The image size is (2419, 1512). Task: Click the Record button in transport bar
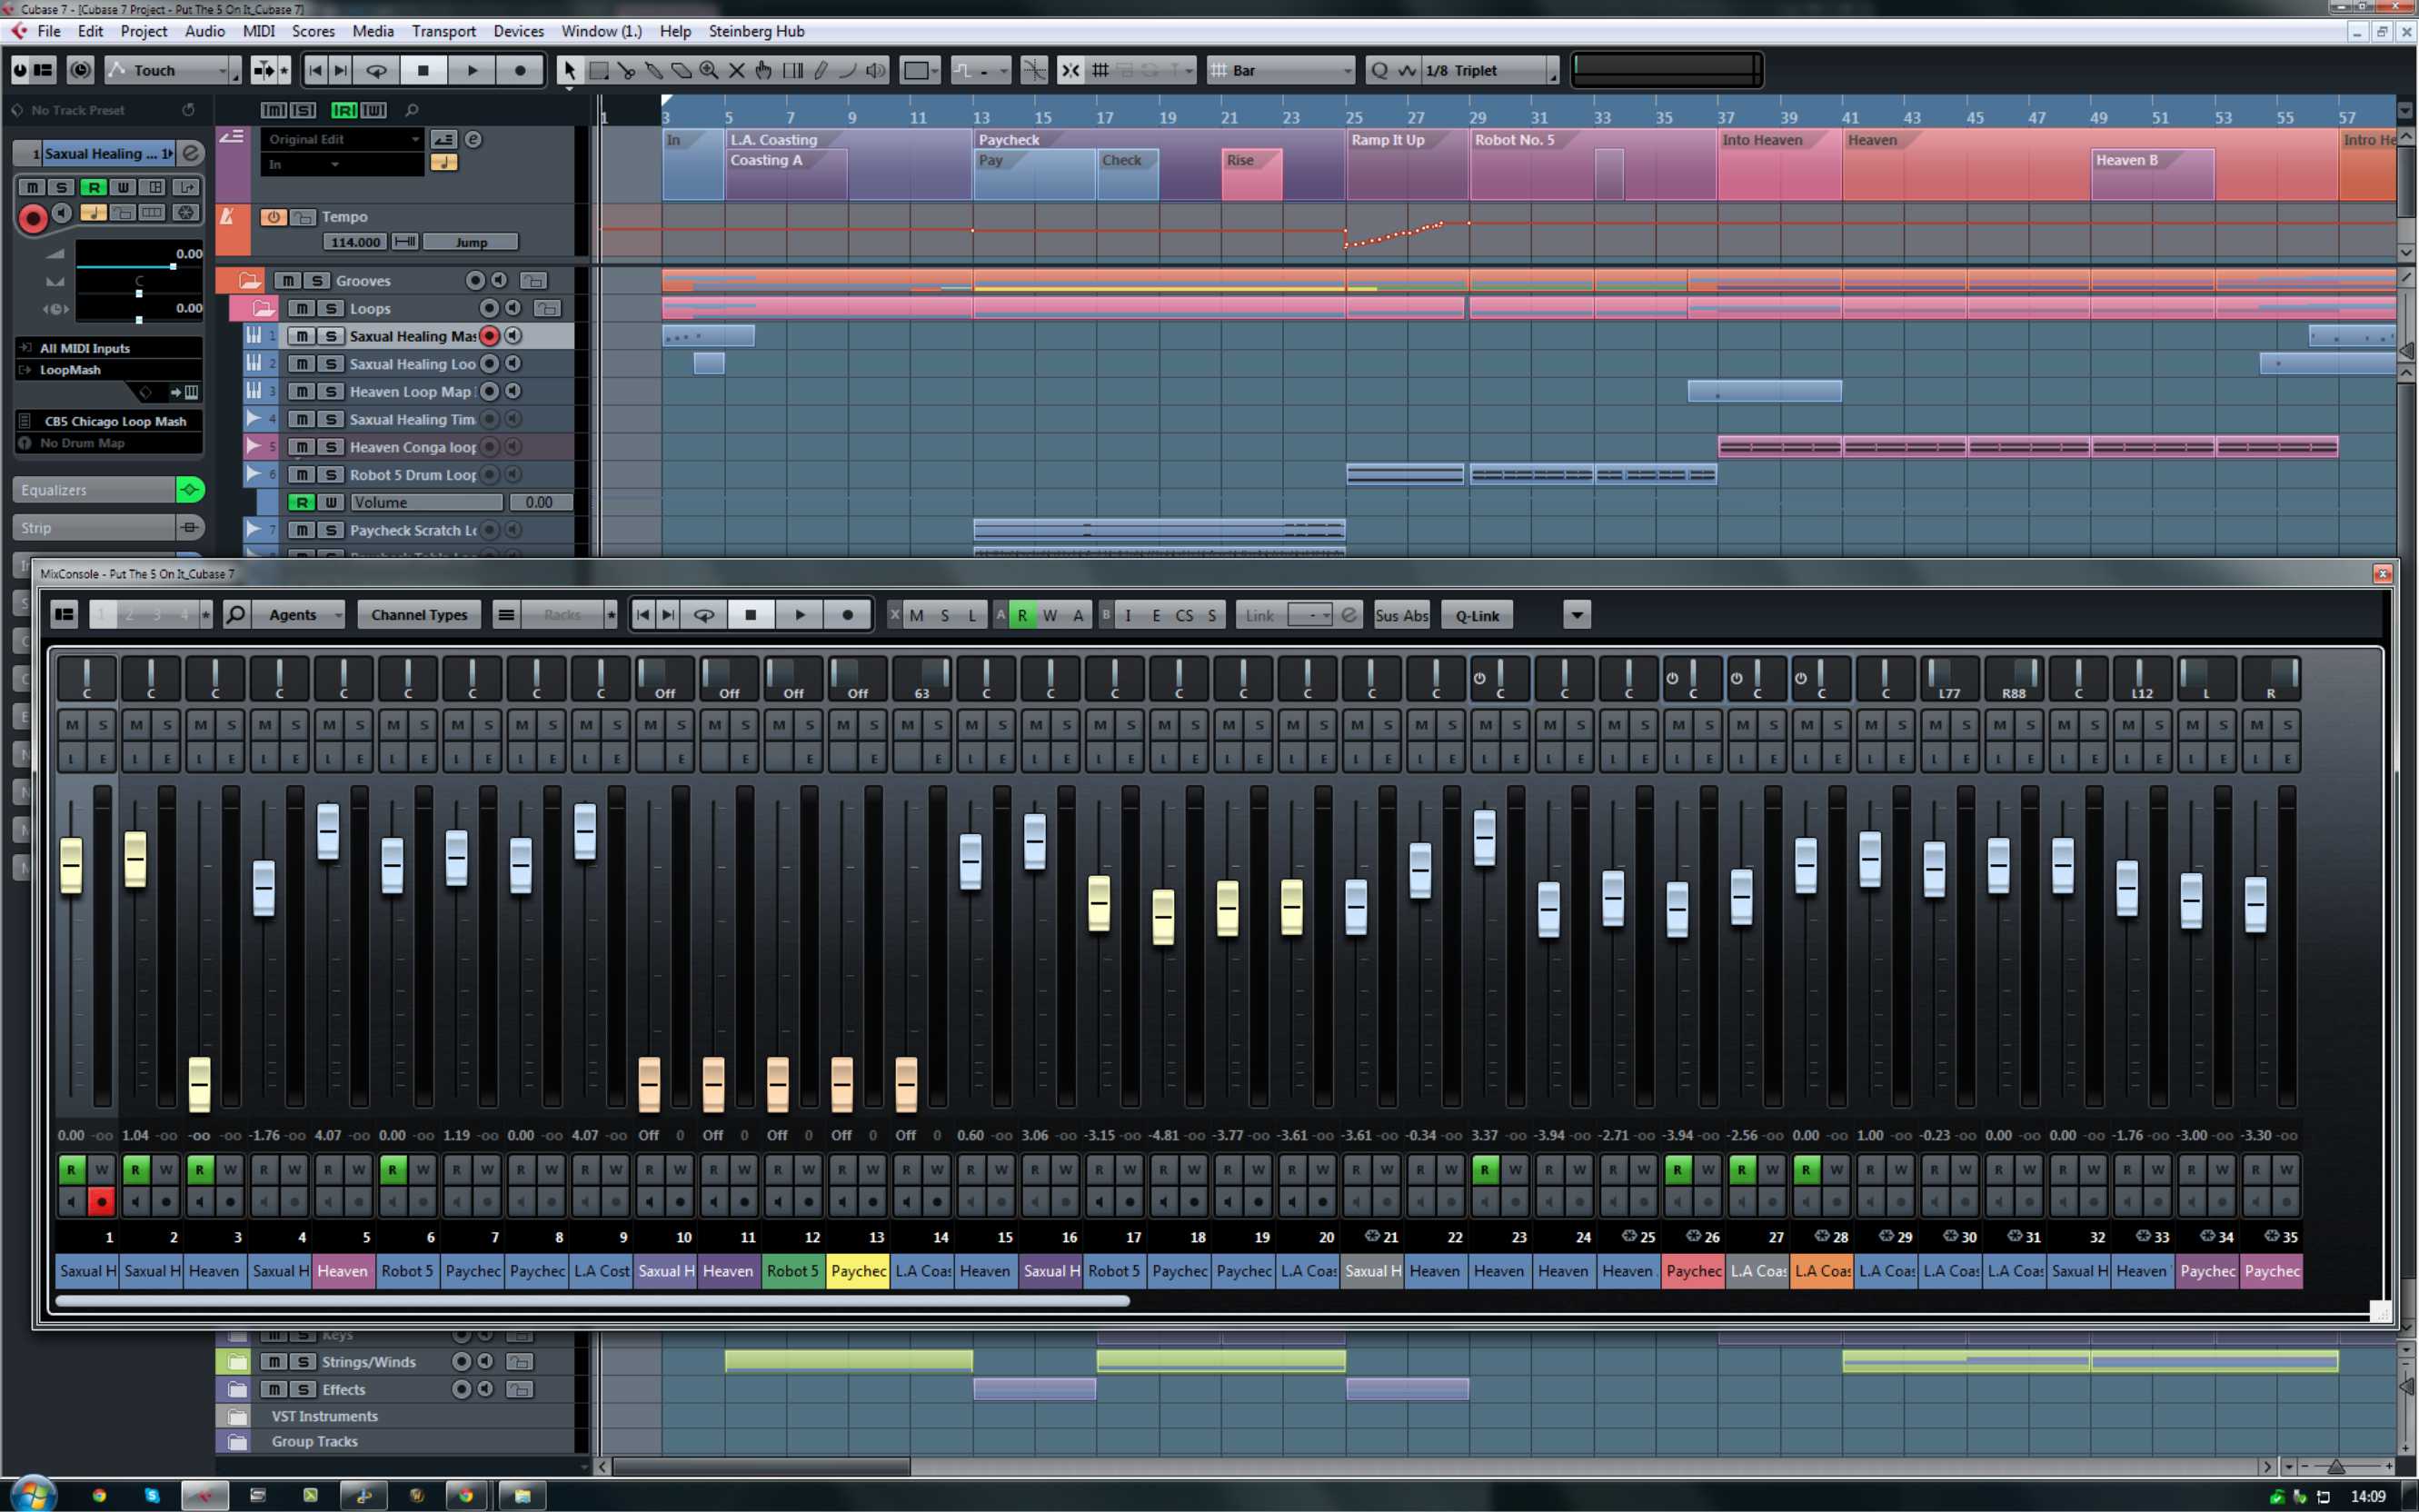coord(519,70)
